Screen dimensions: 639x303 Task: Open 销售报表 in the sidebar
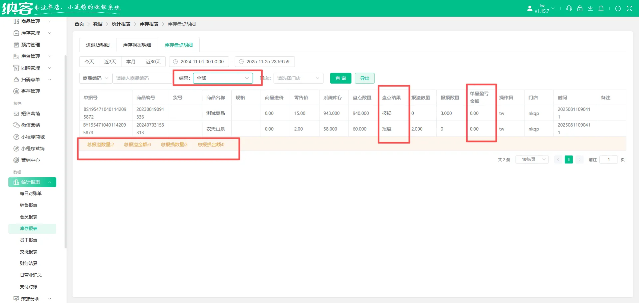click(x=29, y=205)
